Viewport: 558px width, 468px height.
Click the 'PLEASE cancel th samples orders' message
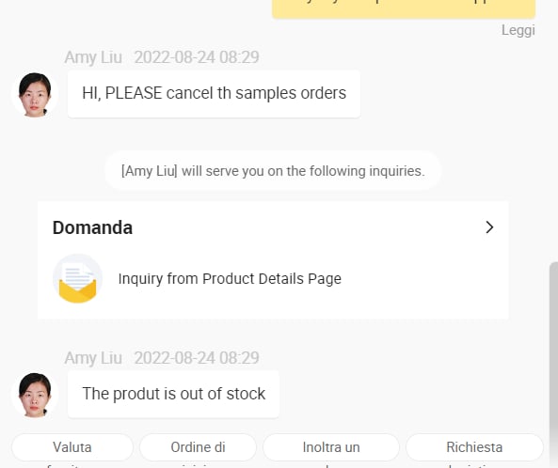[x=214, y=94]
